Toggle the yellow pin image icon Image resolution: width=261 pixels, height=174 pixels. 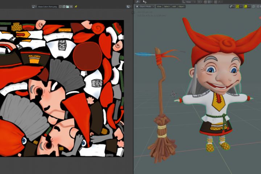(76, 7)
